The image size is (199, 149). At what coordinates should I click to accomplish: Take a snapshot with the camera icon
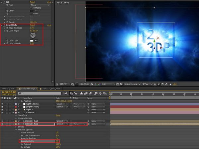point(92,84)
